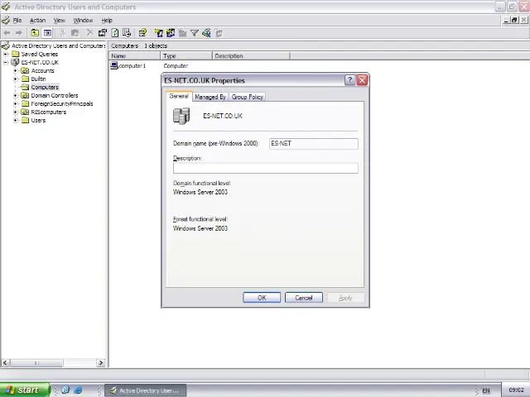
Task: Click the EN language indicator
Action: pos(486,390)
